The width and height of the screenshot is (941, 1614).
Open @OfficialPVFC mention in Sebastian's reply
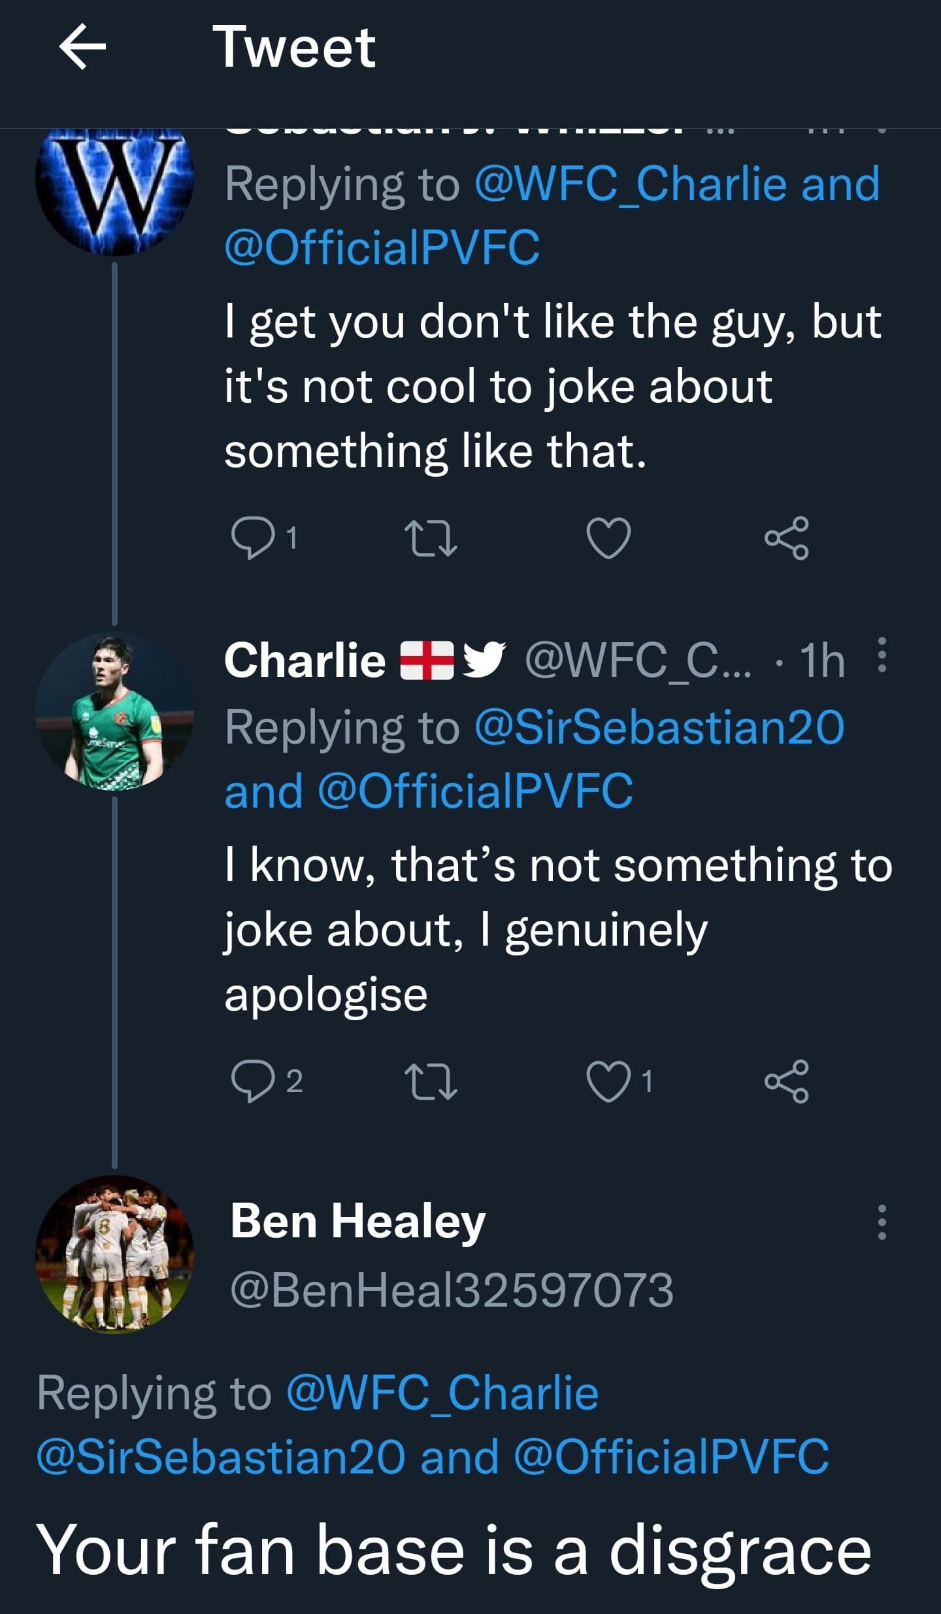[382, 247]
